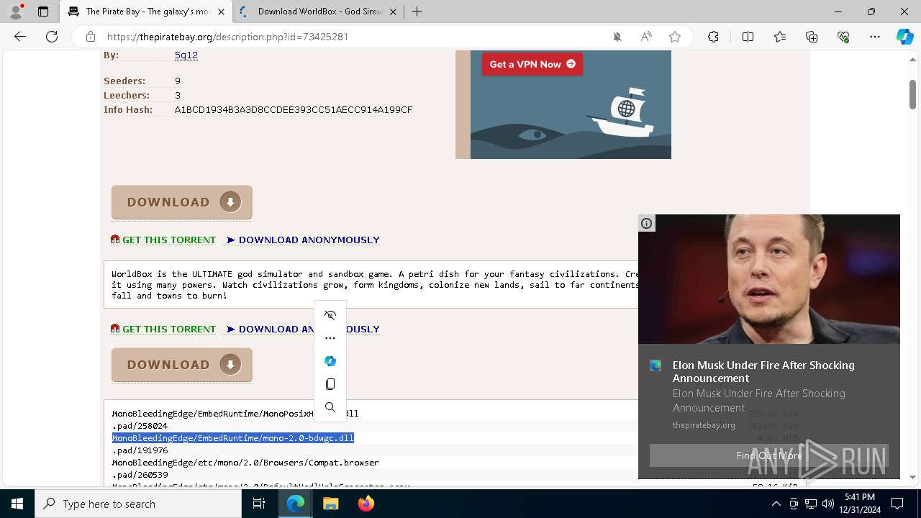Open Copilot sidebar icon

click(904, 37)
